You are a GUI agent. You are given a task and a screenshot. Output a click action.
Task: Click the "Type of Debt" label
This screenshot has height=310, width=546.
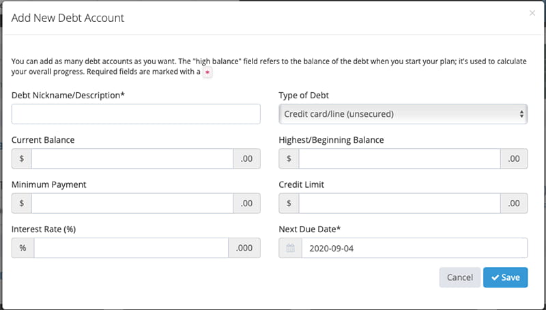[x=304, y=96]
